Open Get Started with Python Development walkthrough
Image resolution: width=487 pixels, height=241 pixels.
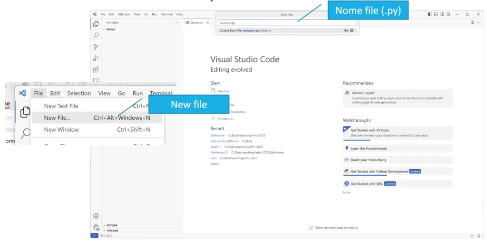[398, 172]
